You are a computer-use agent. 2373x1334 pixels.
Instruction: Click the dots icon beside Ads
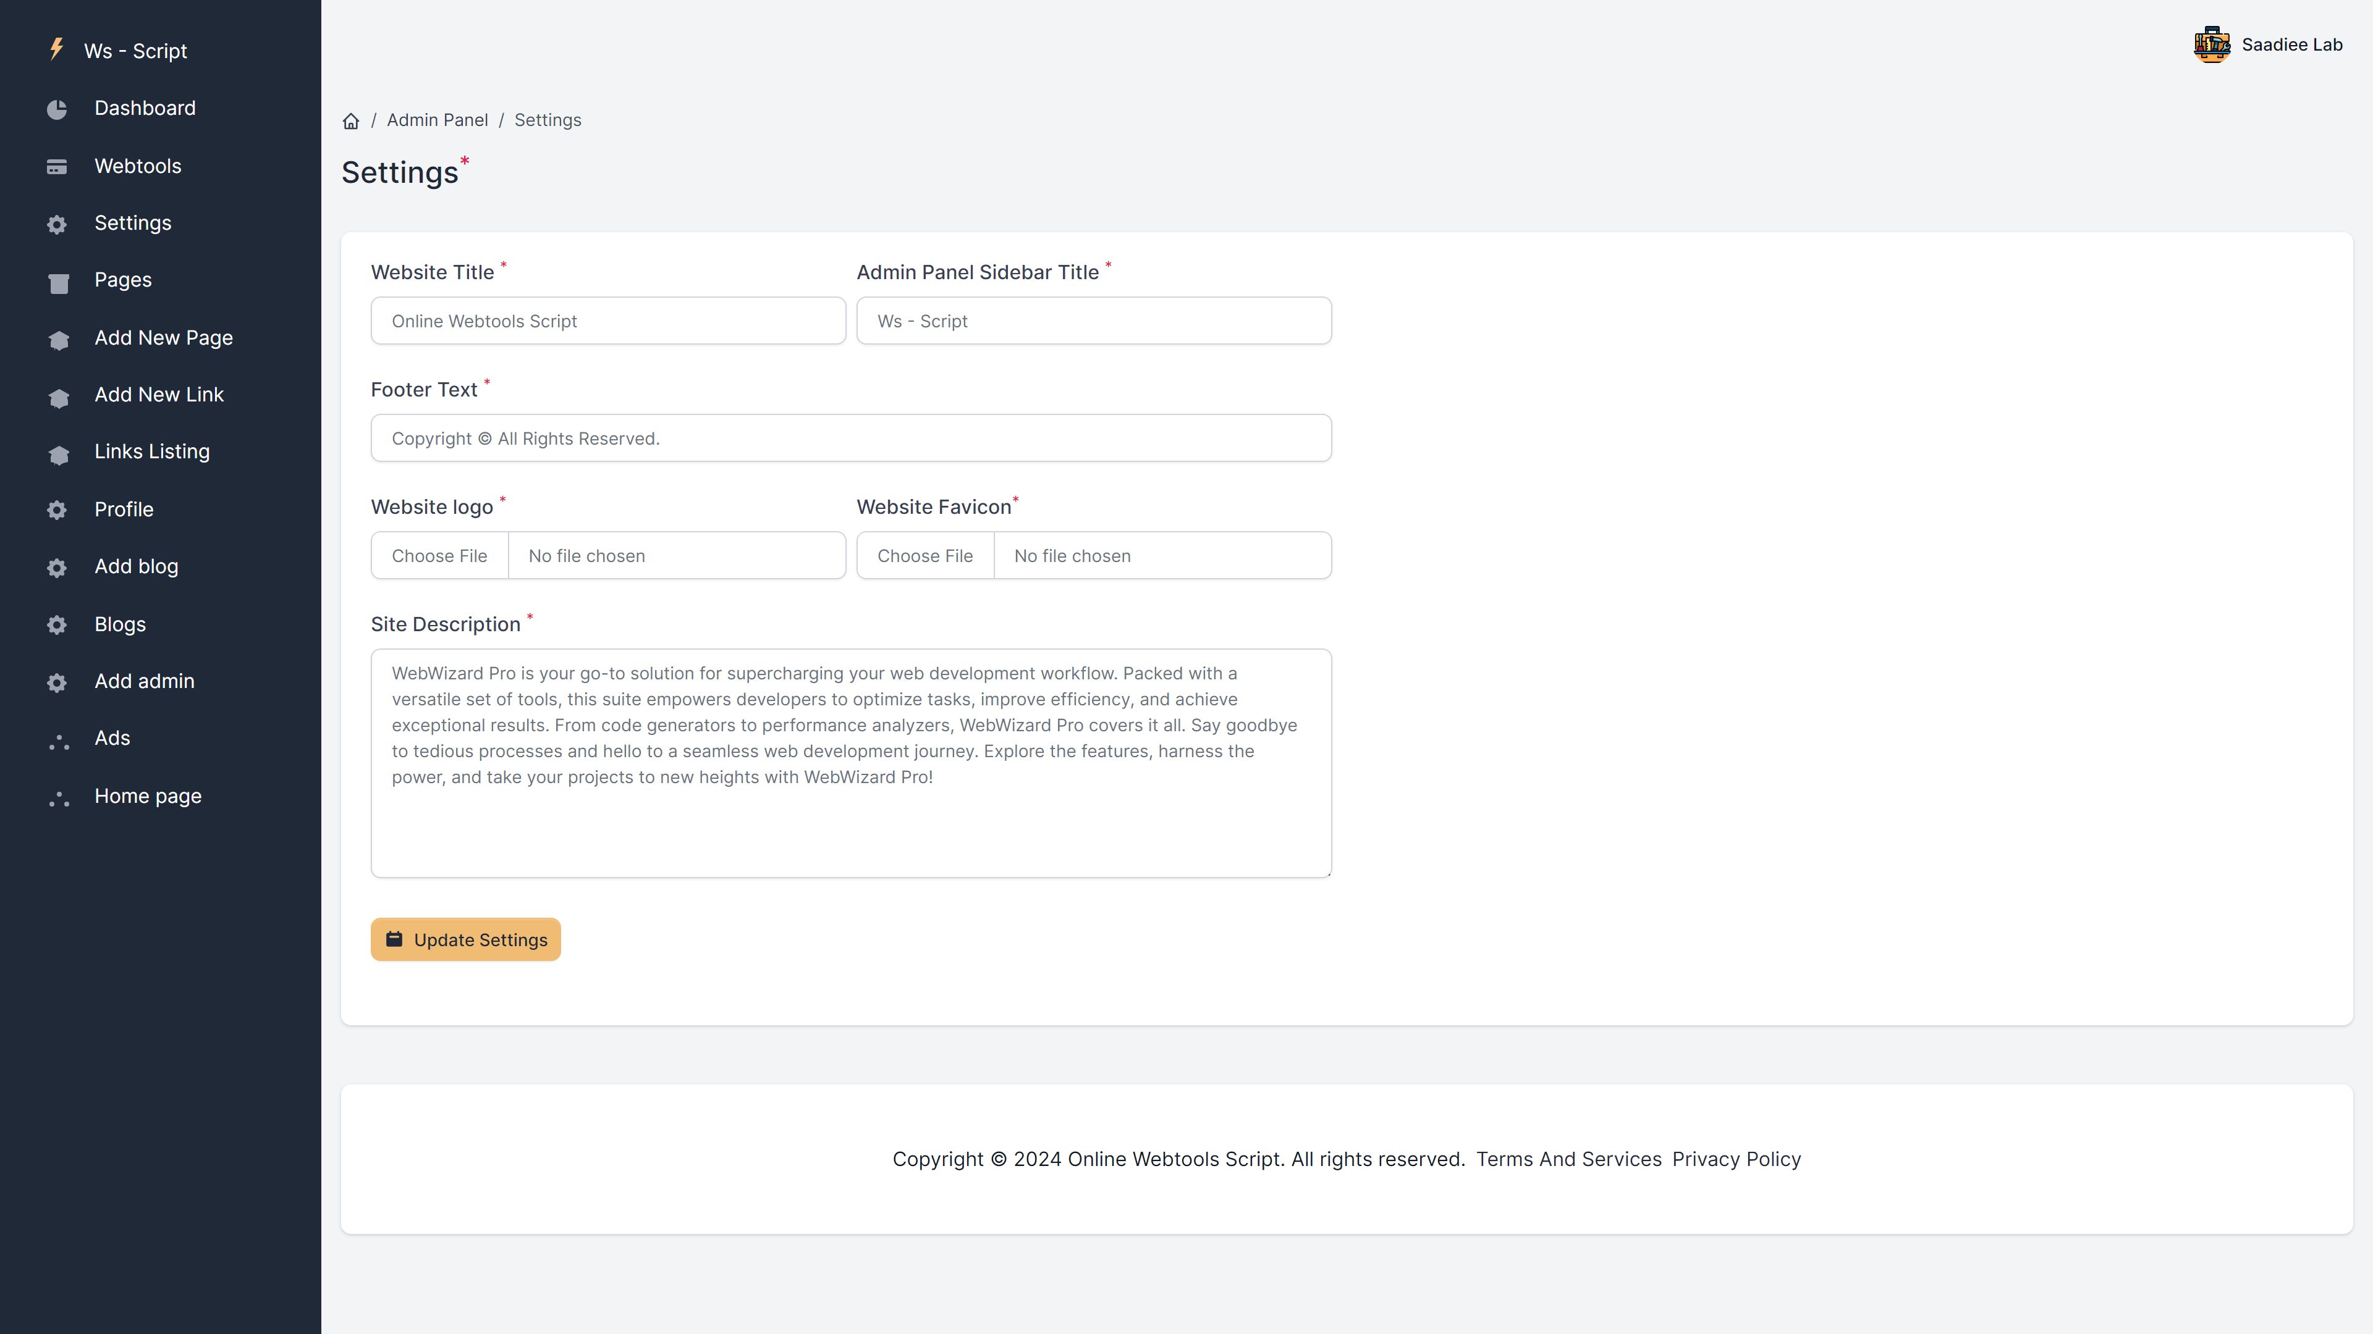click(x=59, y=742)
